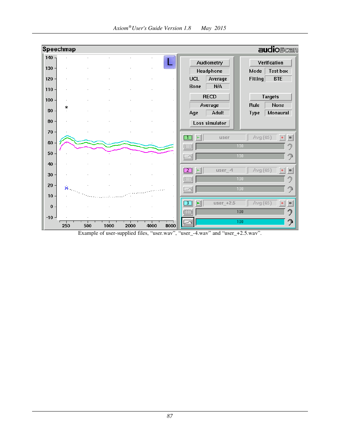
Task: Open test 3 Avg (65) level selector
Action: point(262,203)
